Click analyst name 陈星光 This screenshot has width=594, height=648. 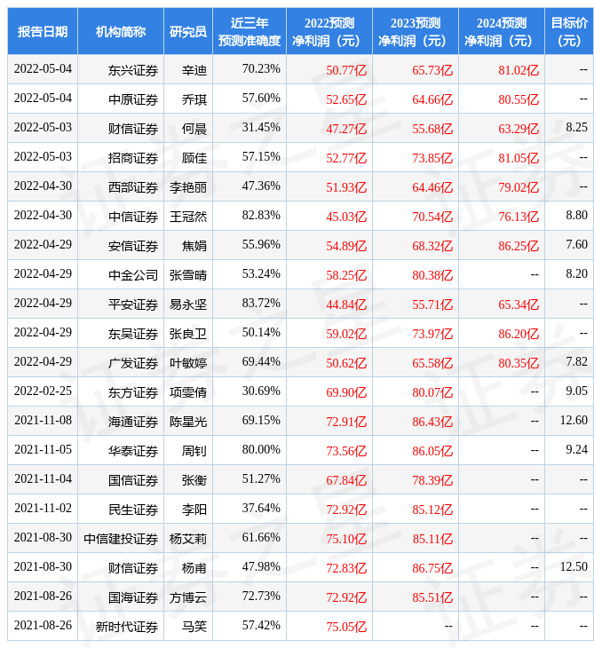(x=188, y=422)
